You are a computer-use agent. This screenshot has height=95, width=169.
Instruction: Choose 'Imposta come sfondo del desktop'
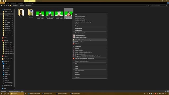coord(83,22)
